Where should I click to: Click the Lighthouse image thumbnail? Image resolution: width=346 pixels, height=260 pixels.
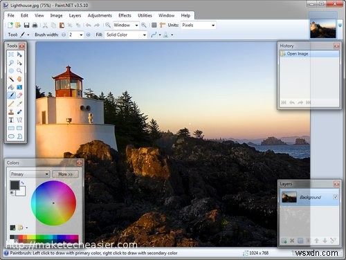coord(322,28)
